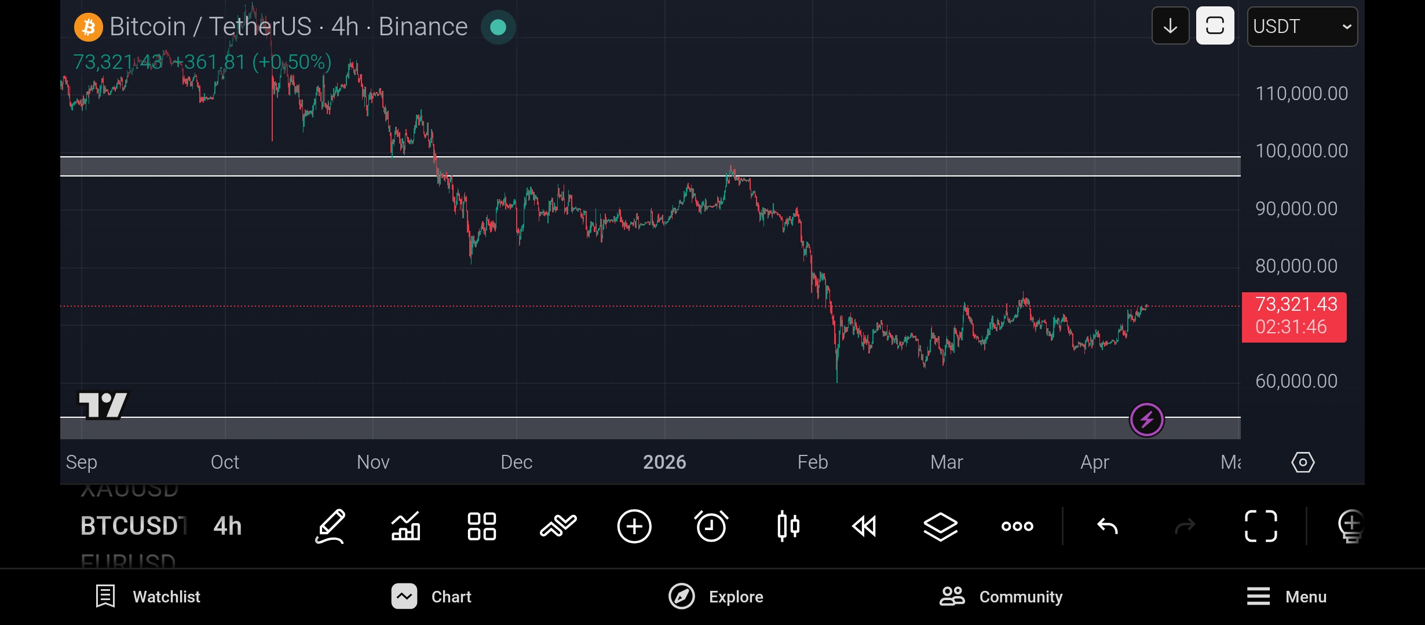Open more options three-dots menu
Image resolution: width=1425 pixels, height=625 pixels.
(x=1017, y=526)
